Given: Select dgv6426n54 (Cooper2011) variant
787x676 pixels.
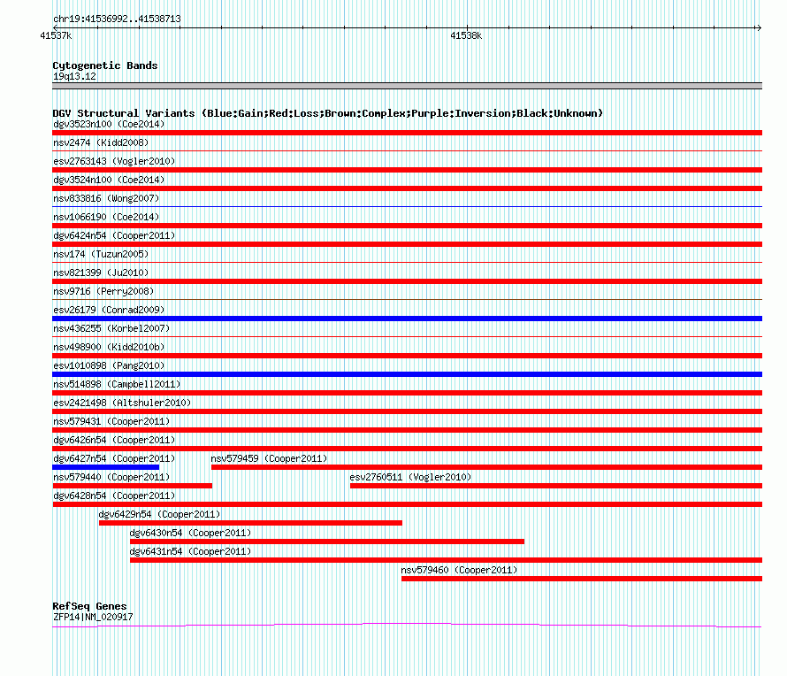Looking at the screenshot, I should coord(114,440).
